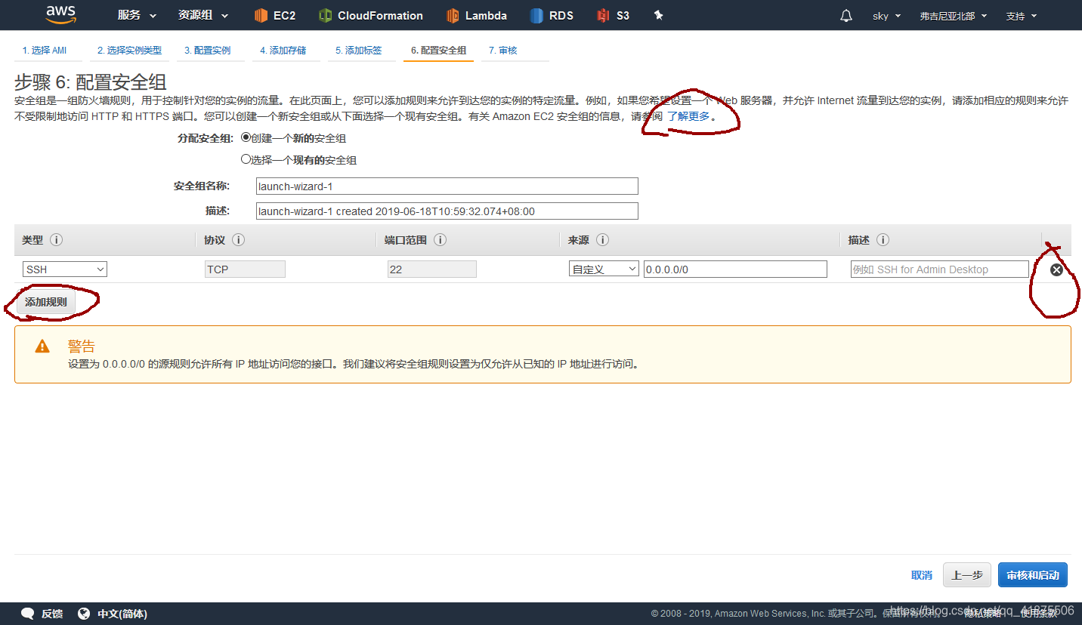This screenshot has width=1082, height=625.
Task: Select the 6. 配置安全组 tab
Action: 438,51
